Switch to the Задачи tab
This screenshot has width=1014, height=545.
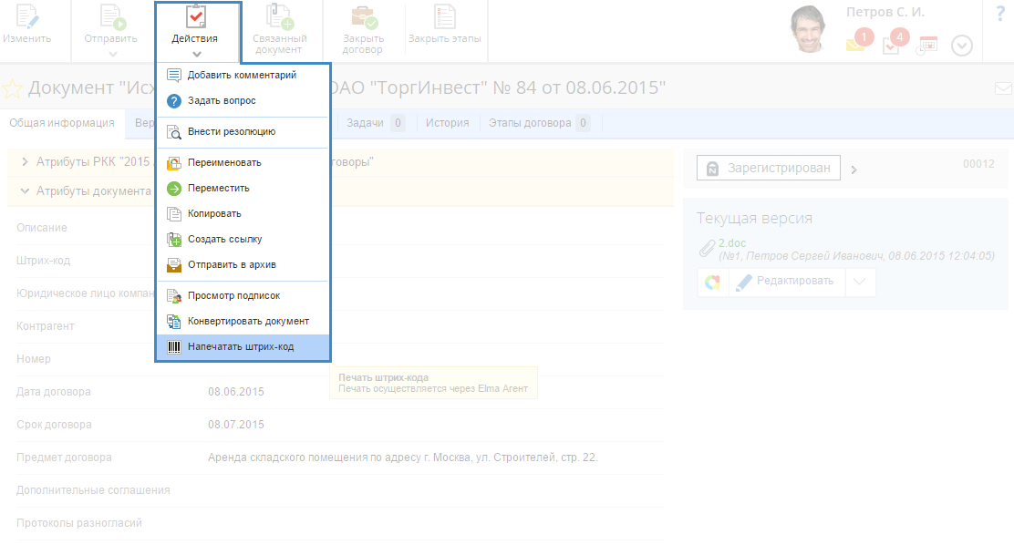pos(375,123)
